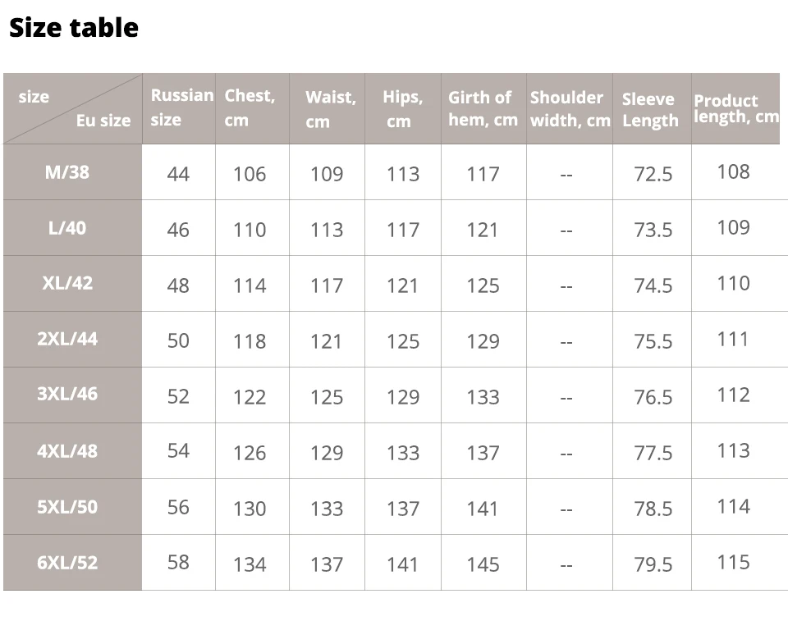788x621 pixels.
Task: Select the 6XL/52 size row label
Action: 67,562
